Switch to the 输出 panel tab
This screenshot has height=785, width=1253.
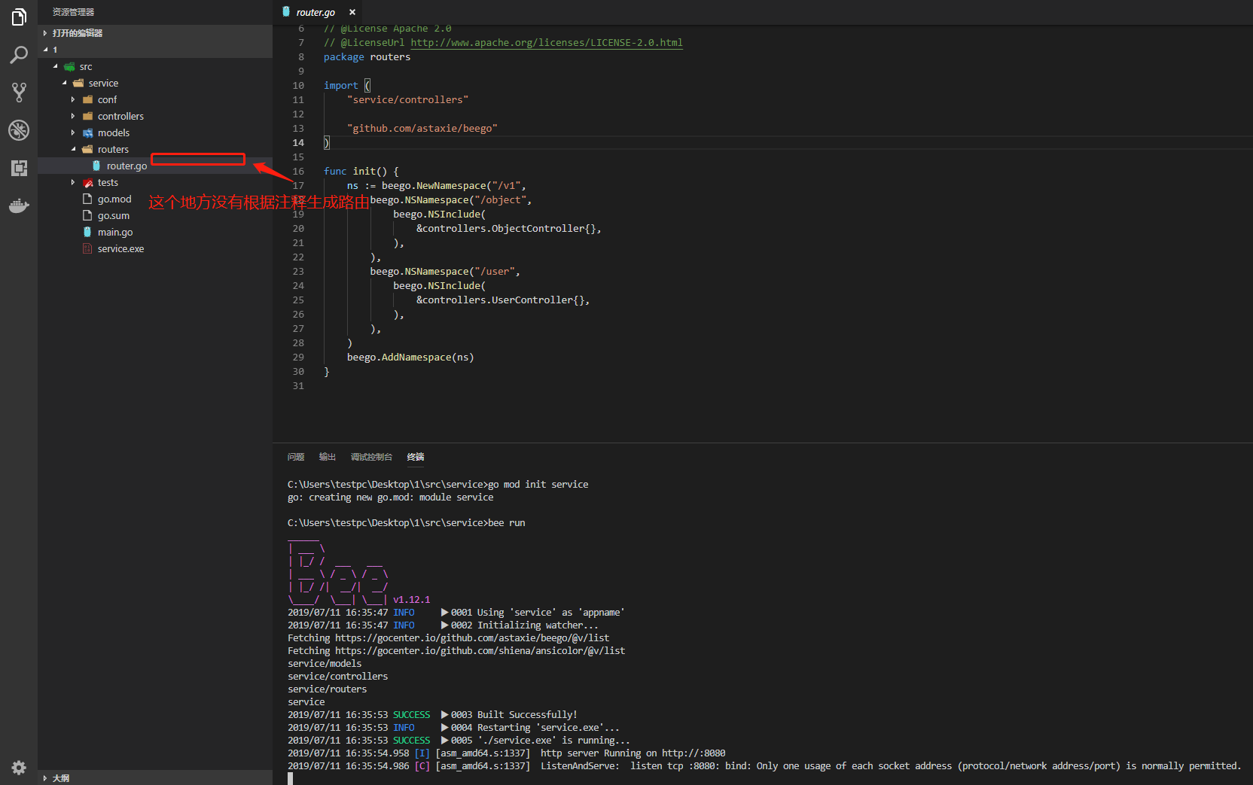327,457
